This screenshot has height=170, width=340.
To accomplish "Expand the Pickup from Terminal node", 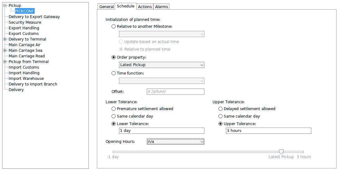I will pos(5,62).
